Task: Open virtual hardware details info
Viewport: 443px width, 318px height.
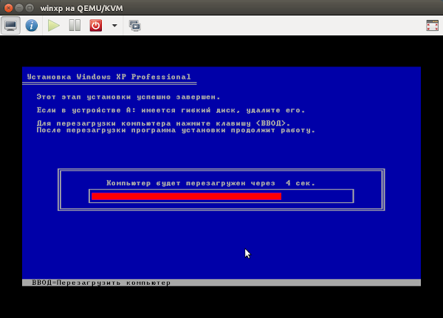Action: pyautogui.click(x=31, y=25)
